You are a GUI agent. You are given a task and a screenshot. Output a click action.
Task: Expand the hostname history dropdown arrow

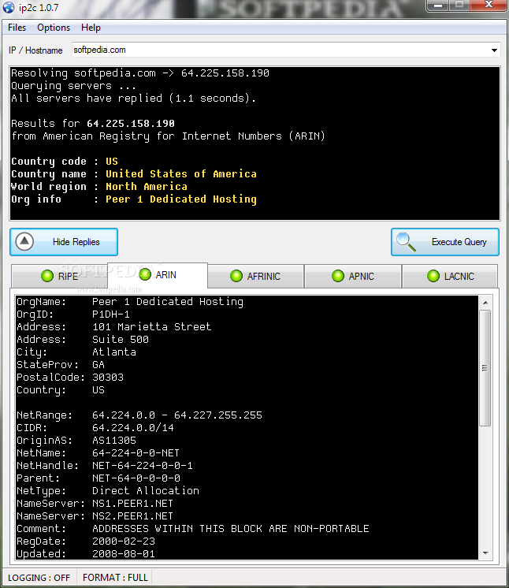[494, 50]
